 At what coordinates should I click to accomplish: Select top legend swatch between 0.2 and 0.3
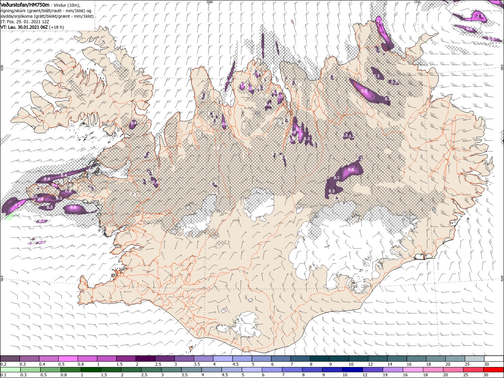tap(10, 359)
